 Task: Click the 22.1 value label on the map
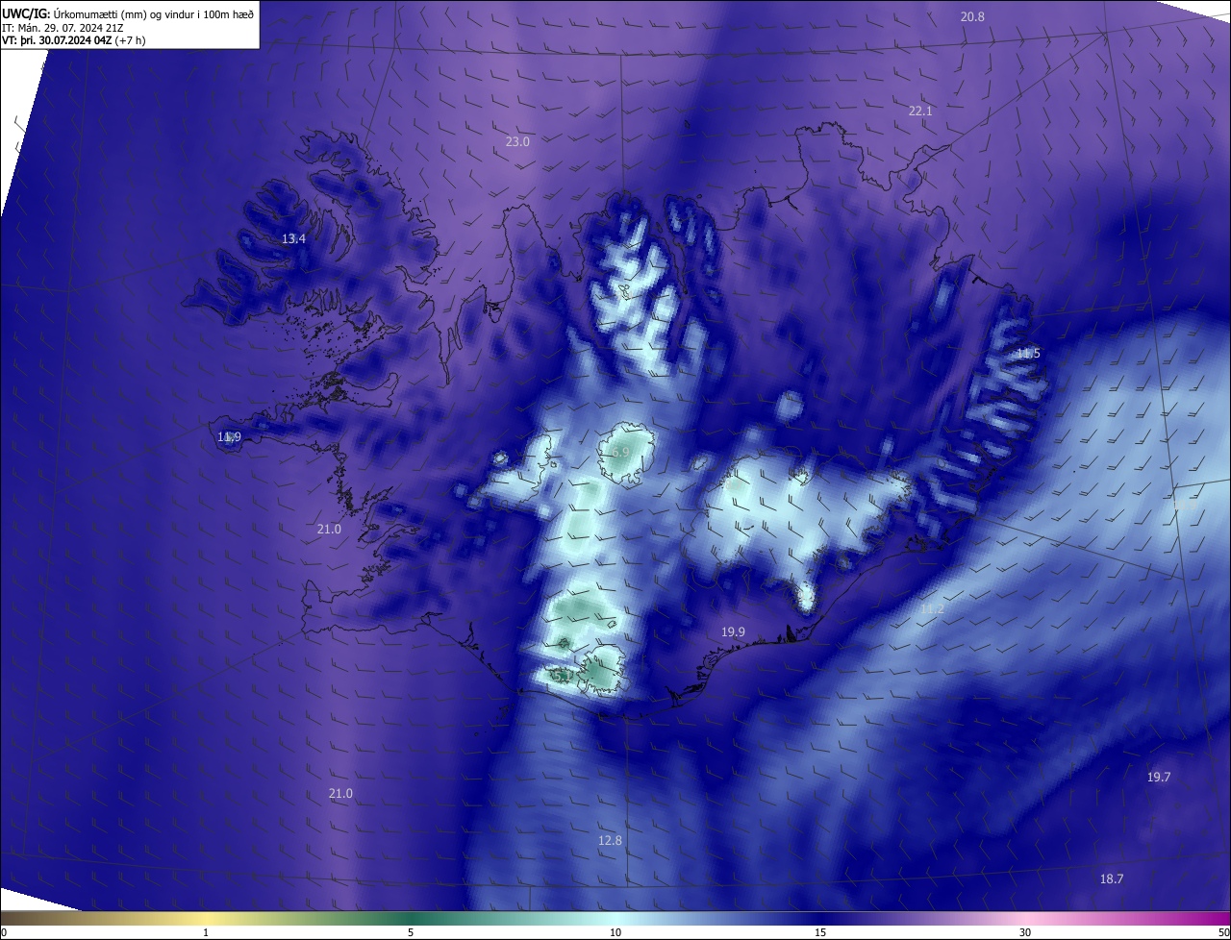pos(920,111)
